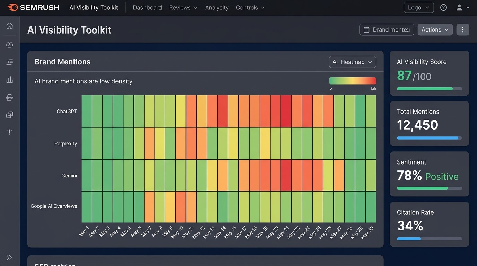Click the ChatGPT cell for May 21

click(286, 111)
